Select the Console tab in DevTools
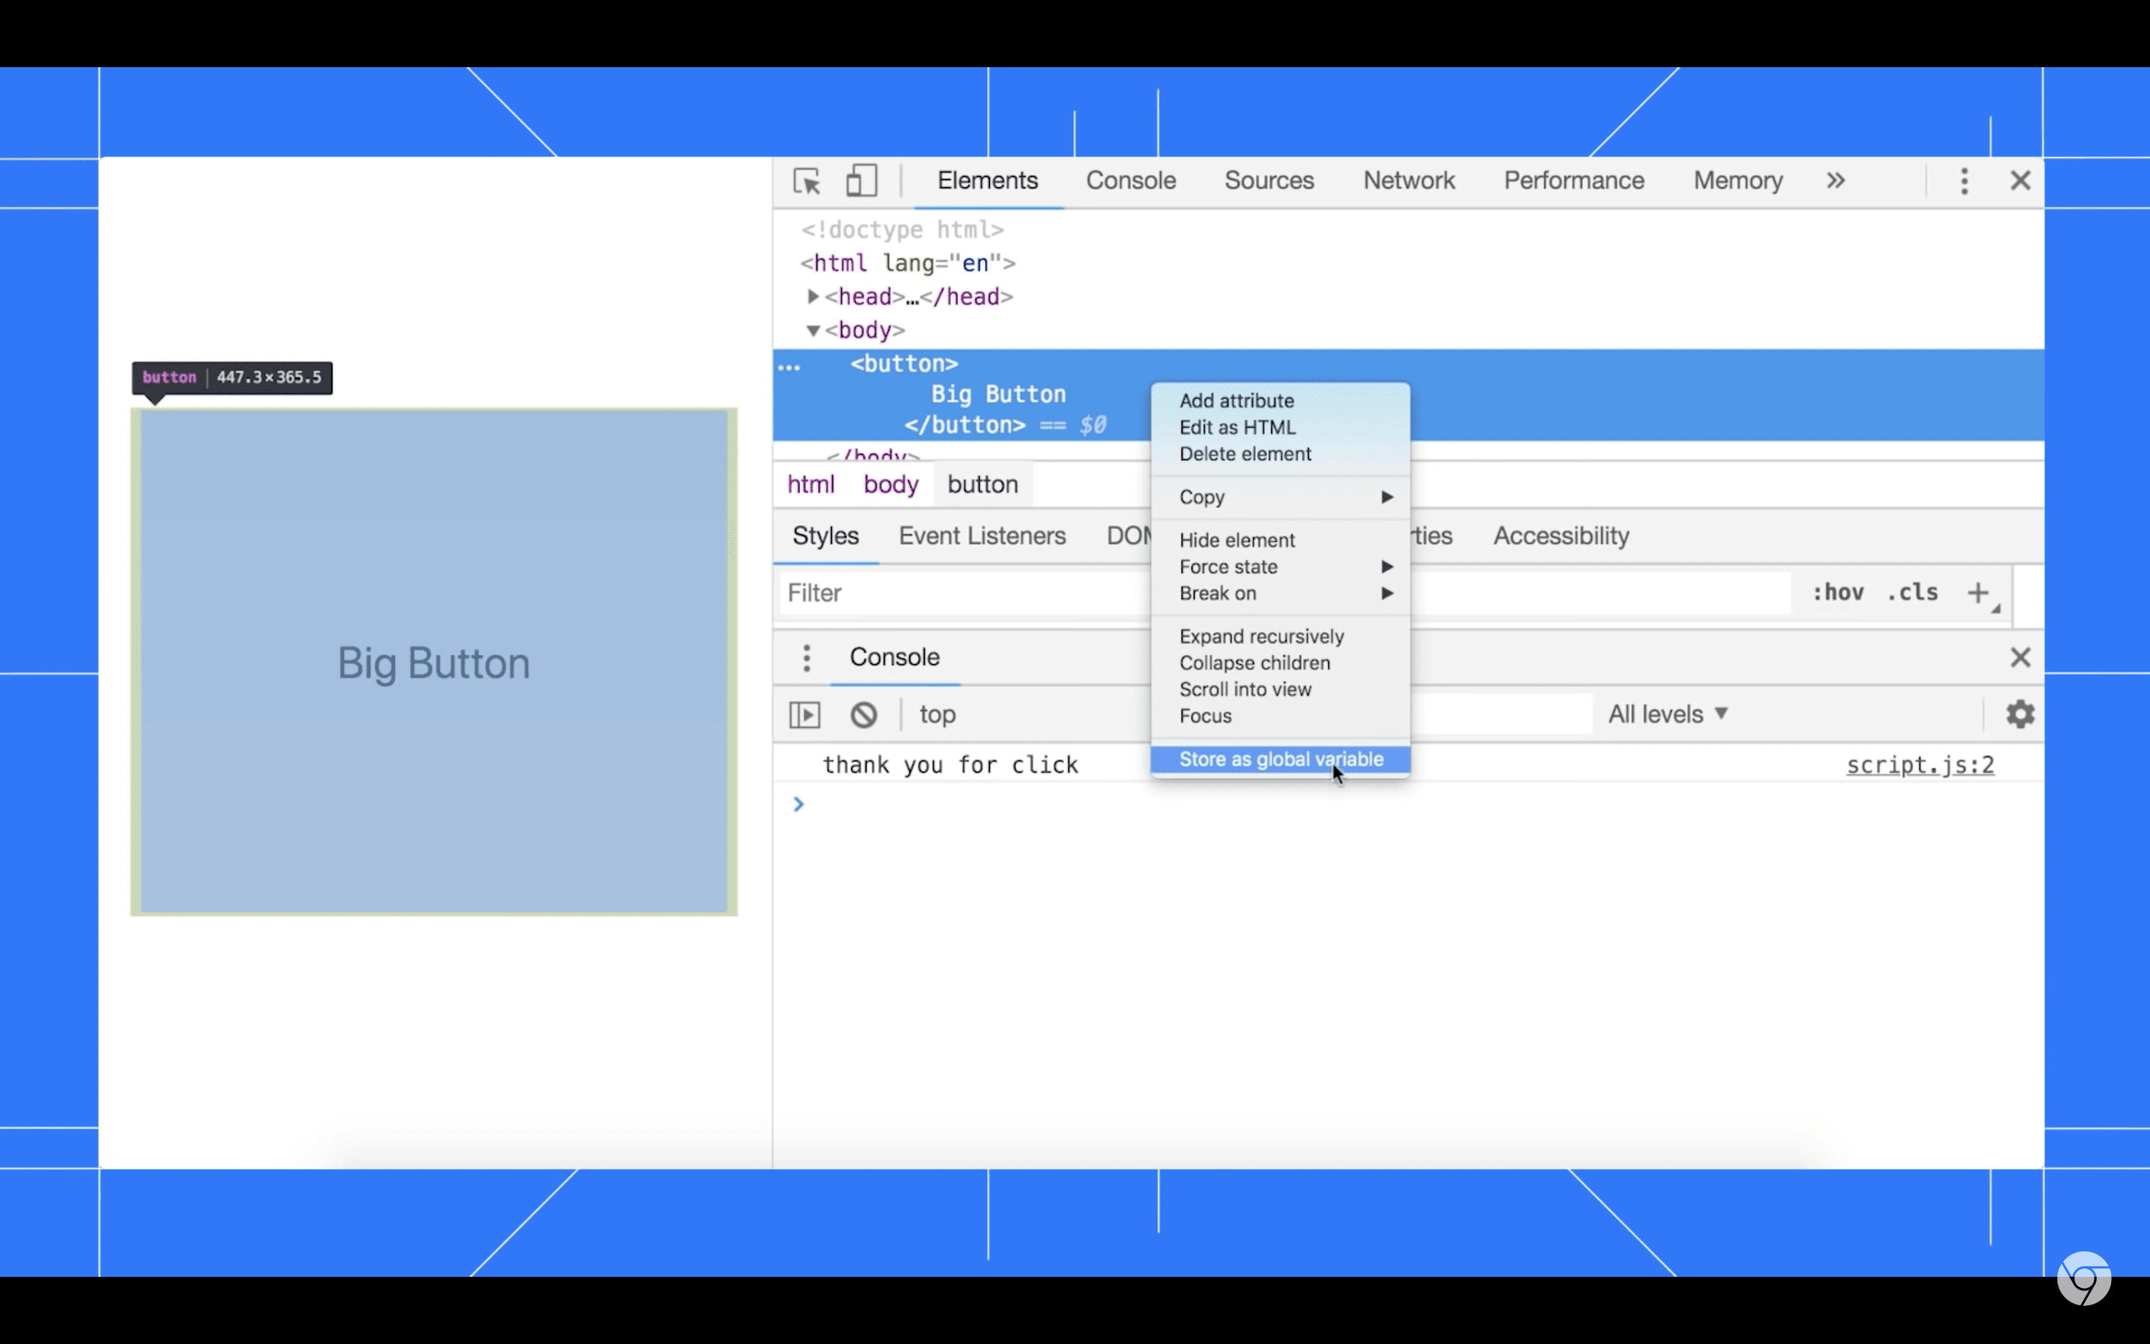Image resolution: width=2150 pixels, height=1344 pixels. click(x=1132, y=181)
